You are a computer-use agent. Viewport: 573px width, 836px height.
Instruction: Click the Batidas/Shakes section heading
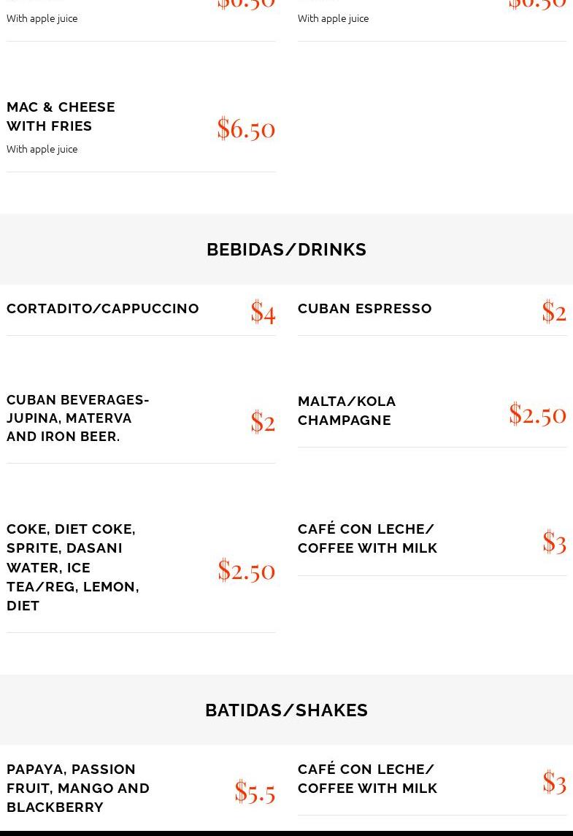coord(286,710)
